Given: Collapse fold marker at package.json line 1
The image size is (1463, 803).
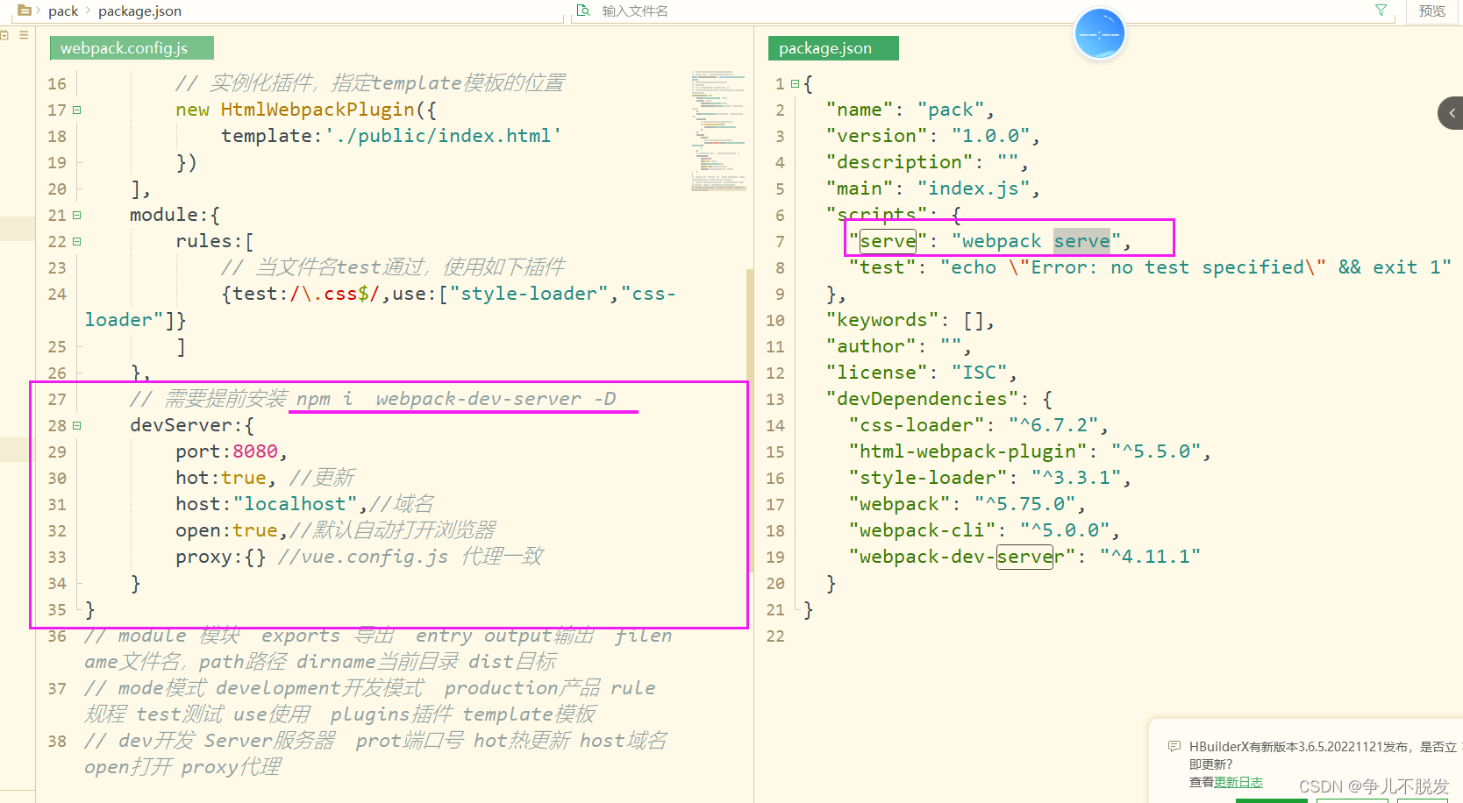Looking at the screenshot, I should 795,83.
